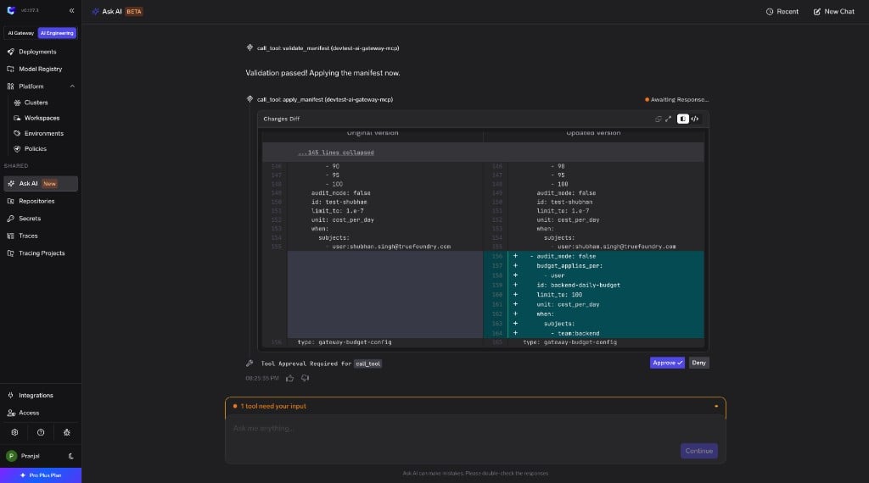Open the Pranjal user profile
Viewport: 869px width, 483px height.
click(x=31, y=457)
